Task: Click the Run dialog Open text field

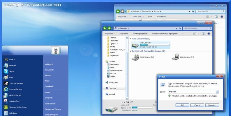Action: [192, 92]
